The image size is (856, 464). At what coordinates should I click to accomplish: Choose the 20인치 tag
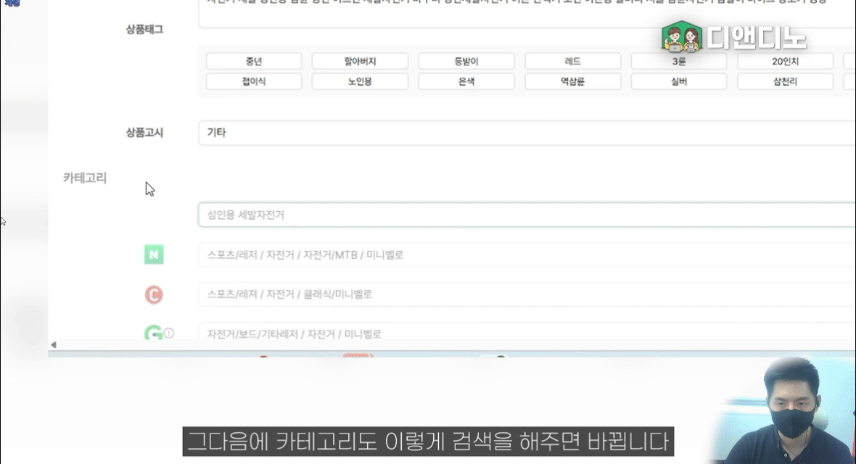(x=785, y=62)
